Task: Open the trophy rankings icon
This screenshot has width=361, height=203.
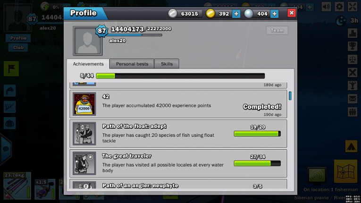Action: pyautogui.click(x=352, y=46)
